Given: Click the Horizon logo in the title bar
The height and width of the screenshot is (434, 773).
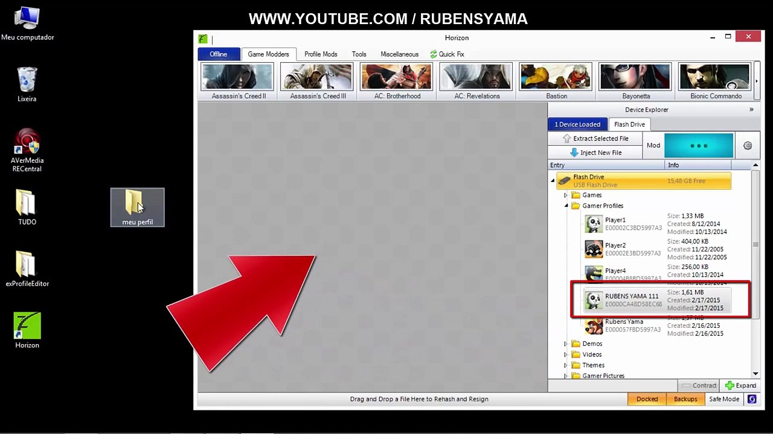Looking at the screenshot, I should 203,39.
